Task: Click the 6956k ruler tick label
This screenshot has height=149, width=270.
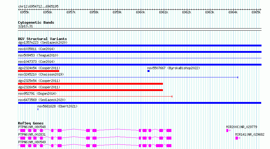Action: pyautogui.click(x=48, y=12)
